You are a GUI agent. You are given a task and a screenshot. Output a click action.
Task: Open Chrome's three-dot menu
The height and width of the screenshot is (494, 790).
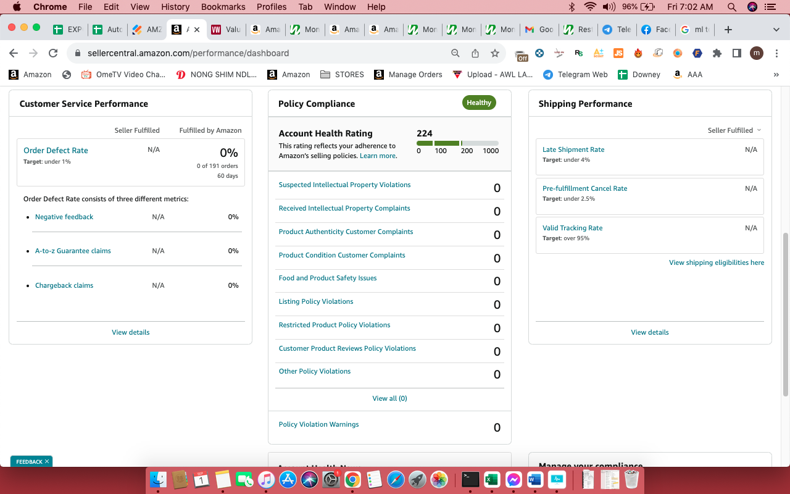tap(776, 53)
